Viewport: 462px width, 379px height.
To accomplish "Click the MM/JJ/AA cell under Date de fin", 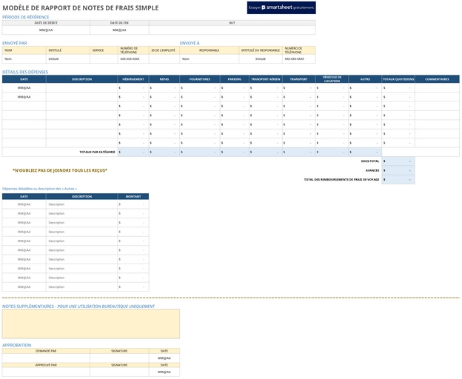I will (119, 30).
